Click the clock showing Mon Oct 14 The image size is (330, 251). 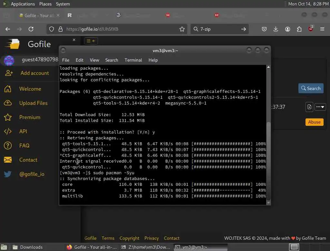308,4
